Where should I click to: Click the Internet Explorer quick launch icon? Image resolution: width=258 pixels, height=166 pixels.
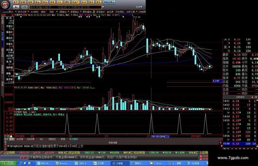(21, 163)
